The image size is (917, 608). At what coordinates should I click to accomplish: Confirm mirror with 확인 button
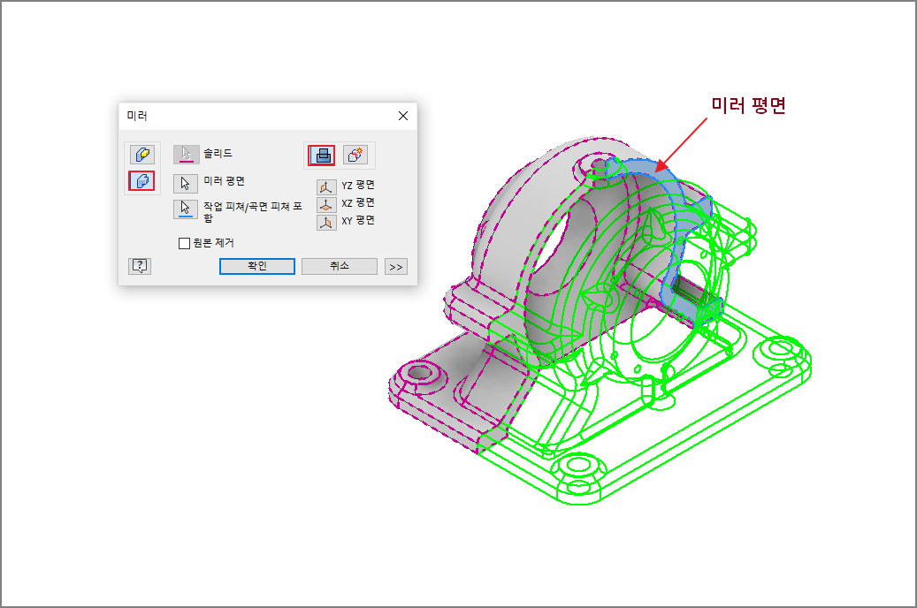[257, 266]
